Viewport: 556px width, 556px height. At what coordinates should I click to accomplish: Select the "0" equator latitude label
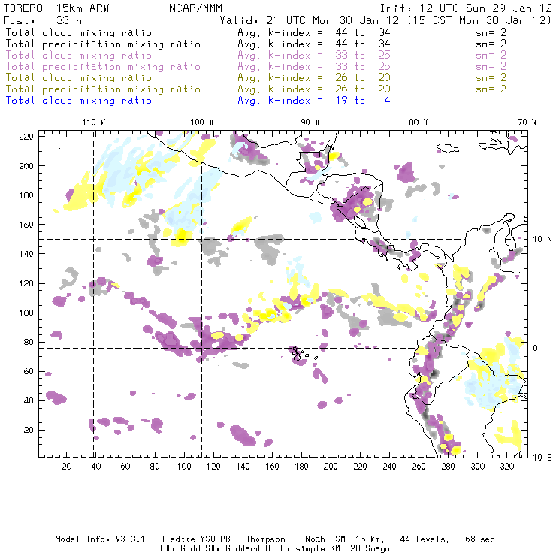click(536, 348)
